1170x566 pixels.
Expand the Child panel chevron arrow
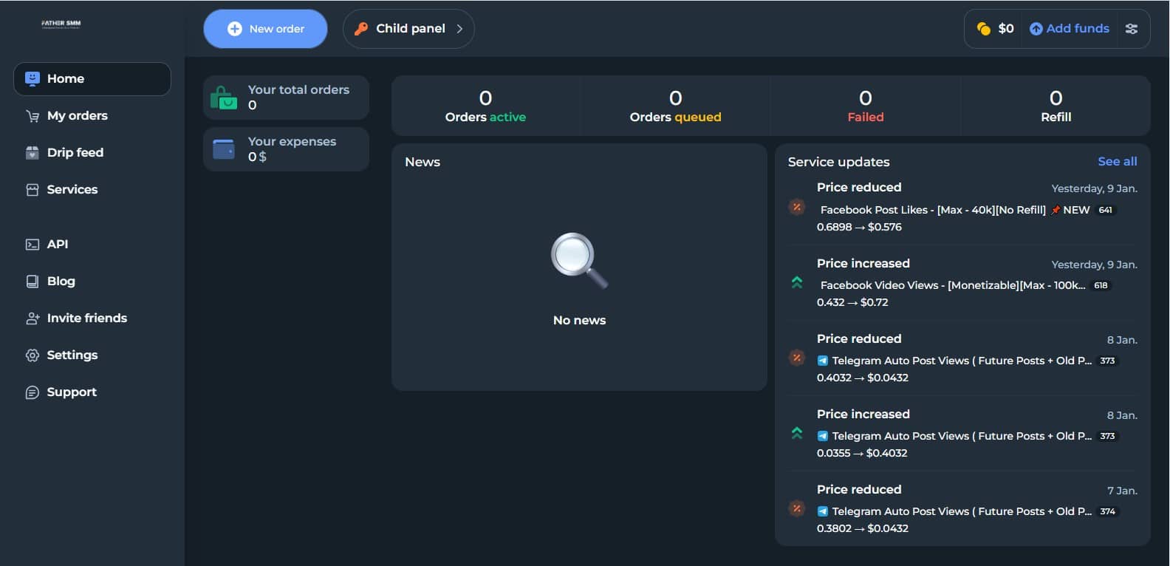click(x=459, y=29)
